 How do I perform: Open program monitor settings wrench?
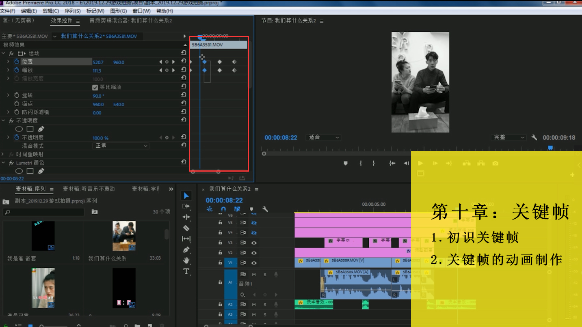click(534, 138)
